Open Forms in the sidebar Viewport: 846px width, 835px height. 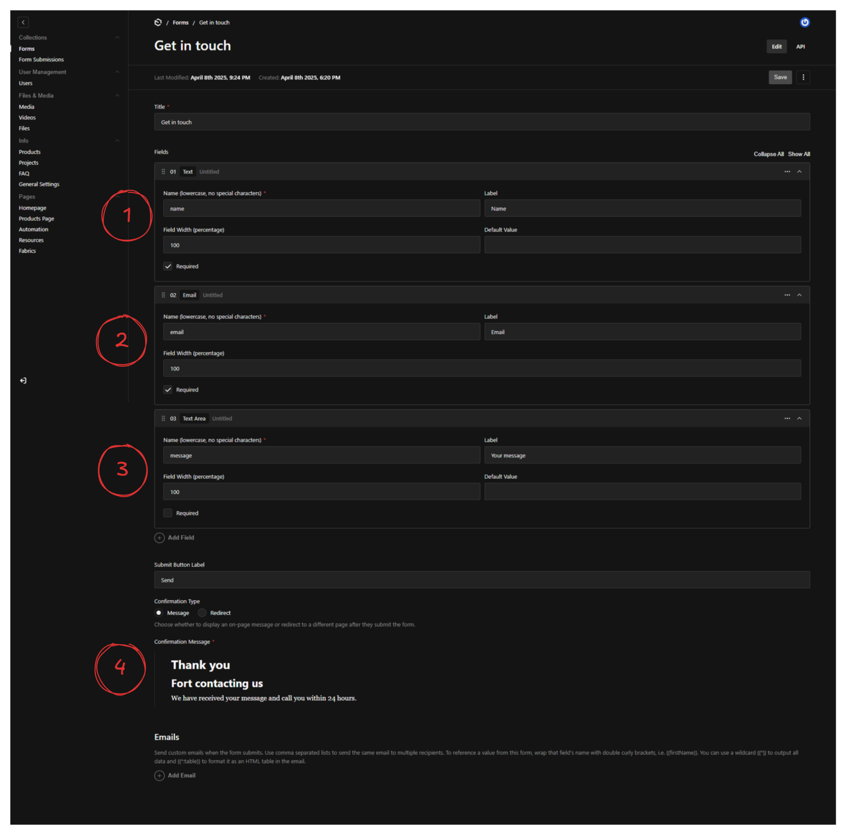27,49
